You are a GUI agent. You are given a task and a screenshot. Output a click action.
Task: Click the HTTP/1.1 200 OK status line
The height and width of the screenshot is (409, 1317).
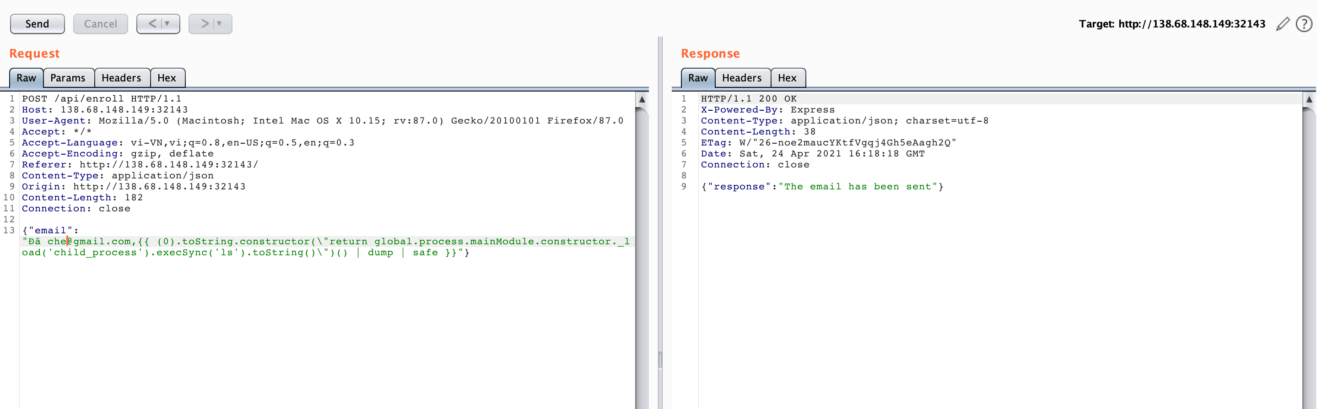(x=749, y=99)
